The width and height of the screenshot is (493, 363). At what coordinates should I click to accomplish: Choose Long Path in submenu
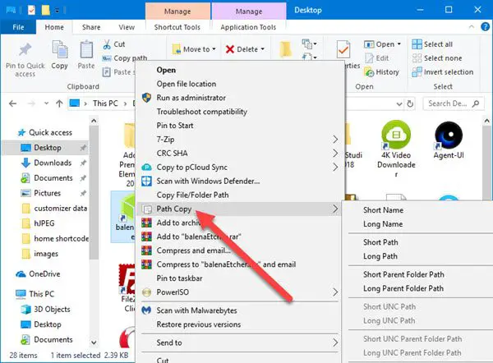click(x=380, y=256)
